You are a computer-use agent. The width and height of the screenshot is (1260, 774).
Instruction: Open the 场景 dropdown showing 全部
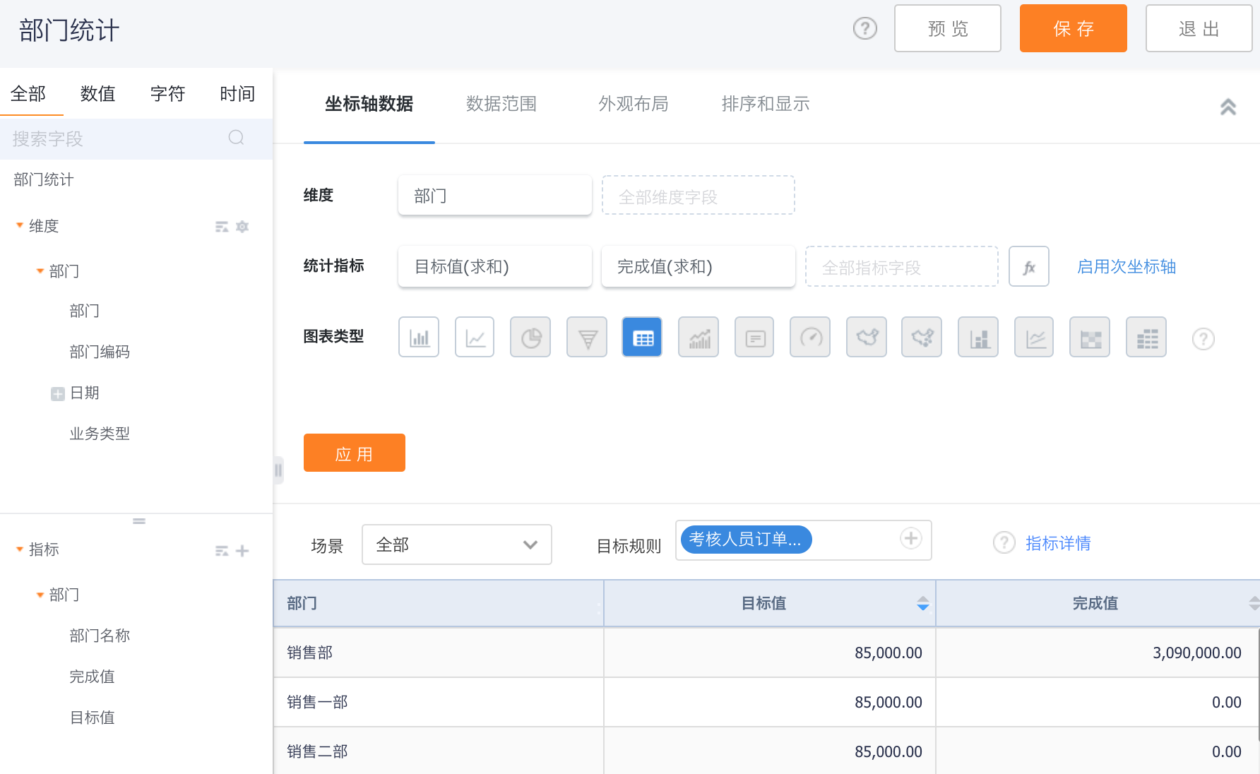coord(456,544)
